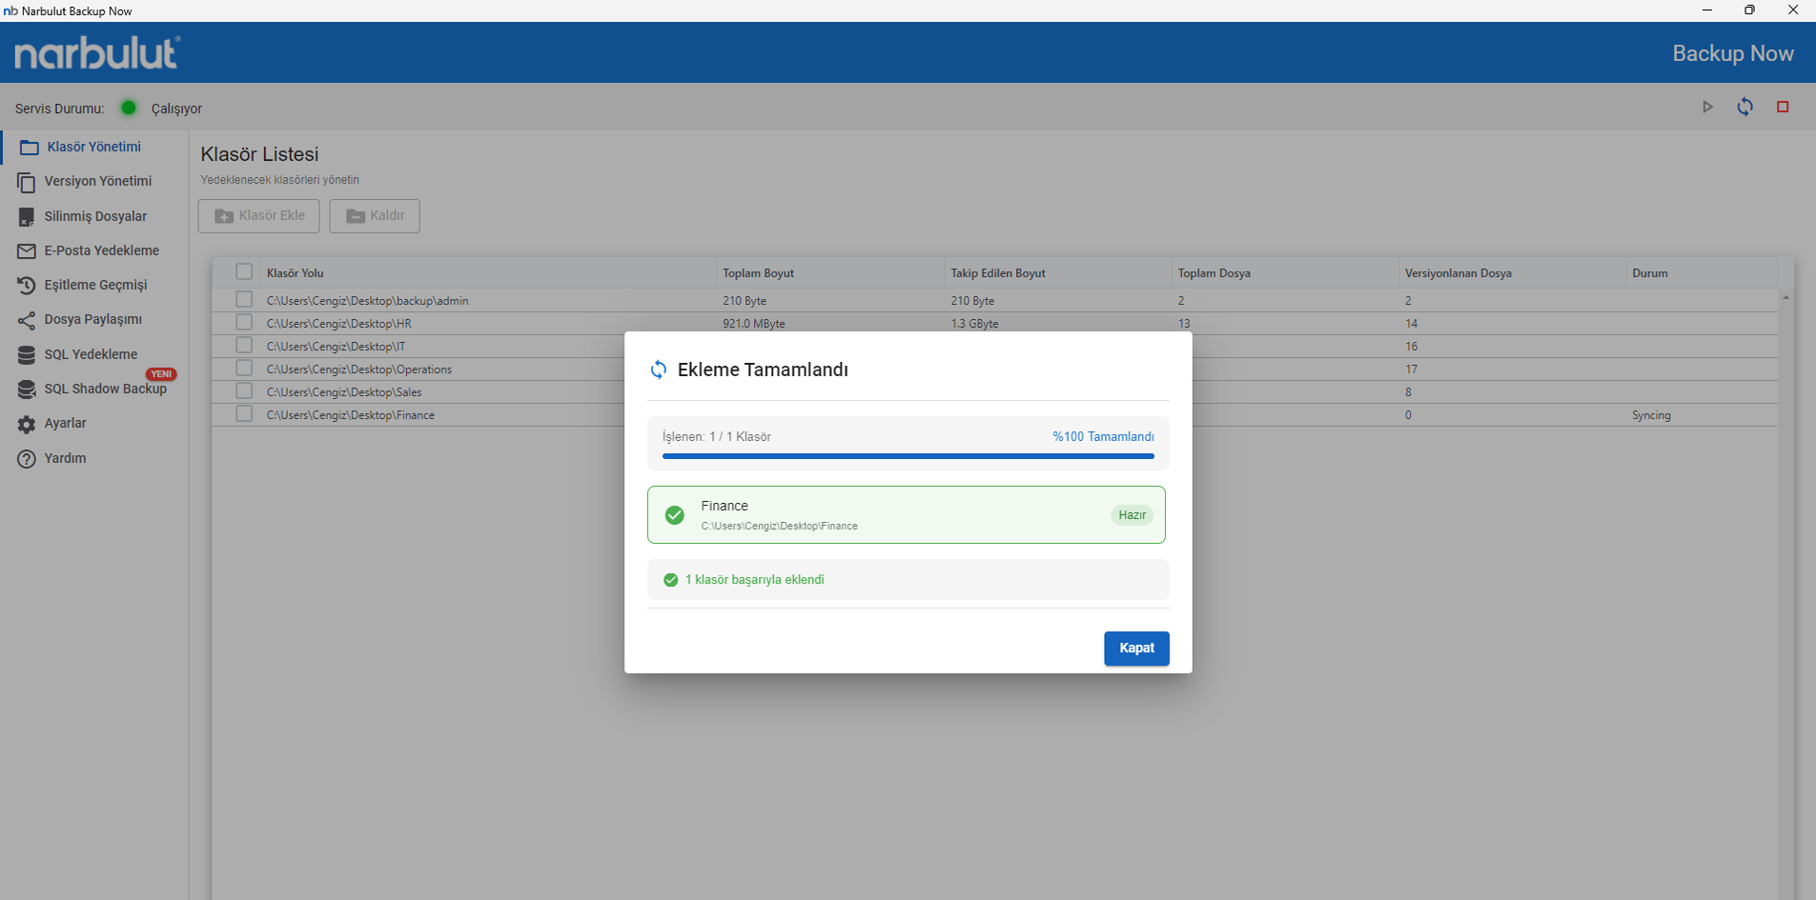Open Dosya Paylaşımı page
Viewport: 1816px width, 900px height.
(92, 319)
